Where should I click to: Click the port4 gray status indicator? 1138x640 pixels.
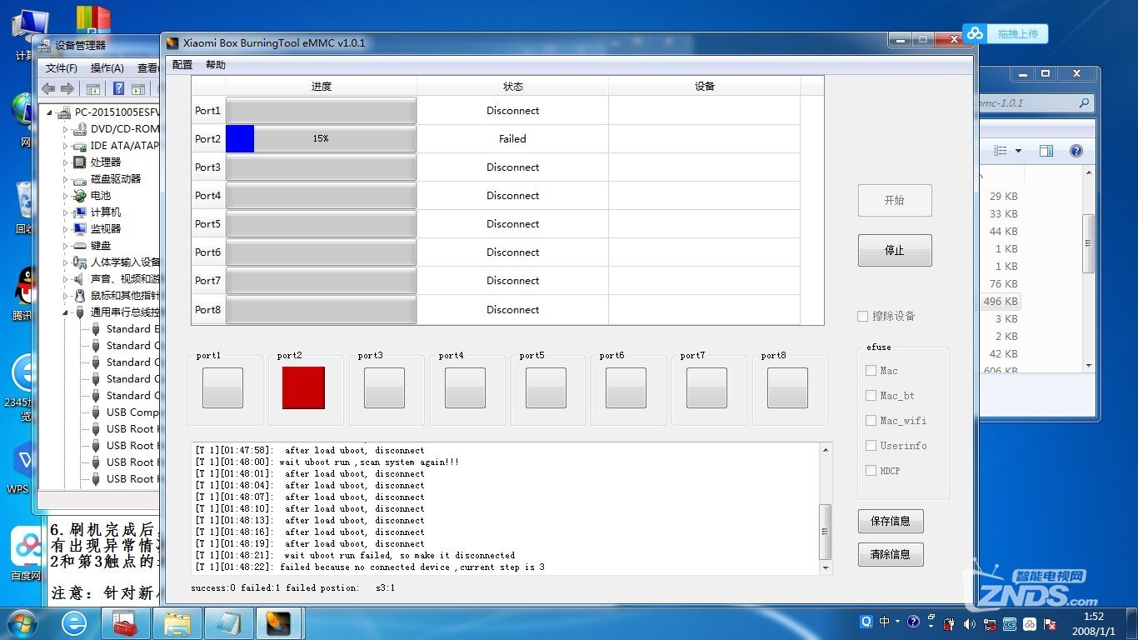(x=465, y=388)
